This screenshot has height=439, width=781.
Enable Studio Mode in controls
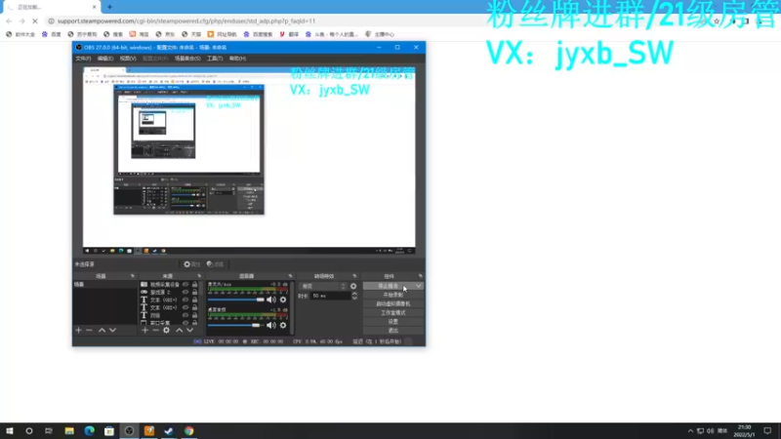[393, 312]
